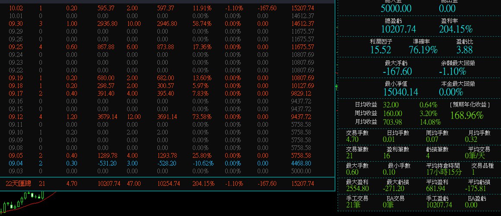
Task: Click the 最大盈利 value 2554.80
Action: click(x=357, y=188)
